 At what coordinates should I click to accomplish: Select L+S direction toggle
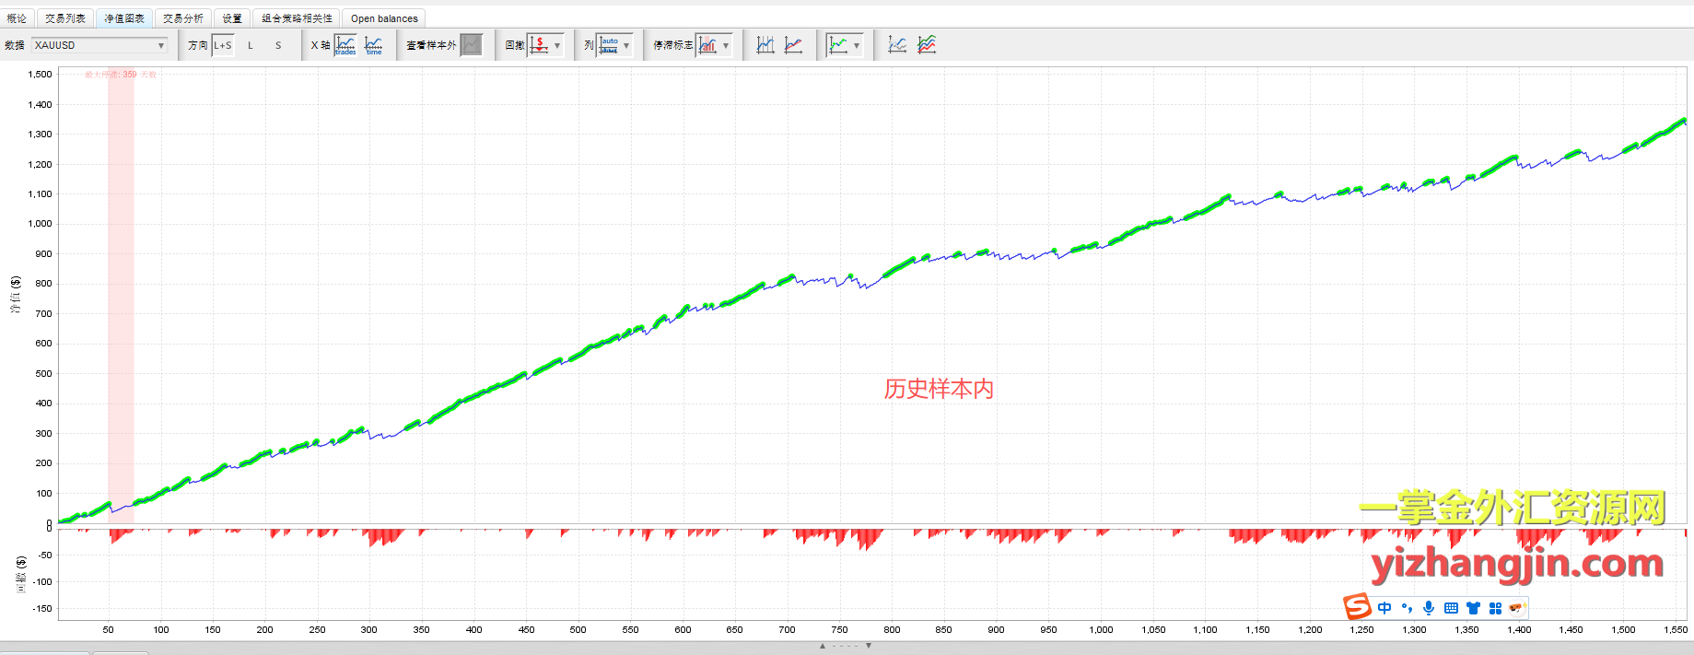pyautogui.click(x=223, y=45)
